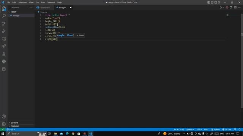Toggle the bottom panel layout
This screenshot has height=136, width=243.
[x=212, y=2]
